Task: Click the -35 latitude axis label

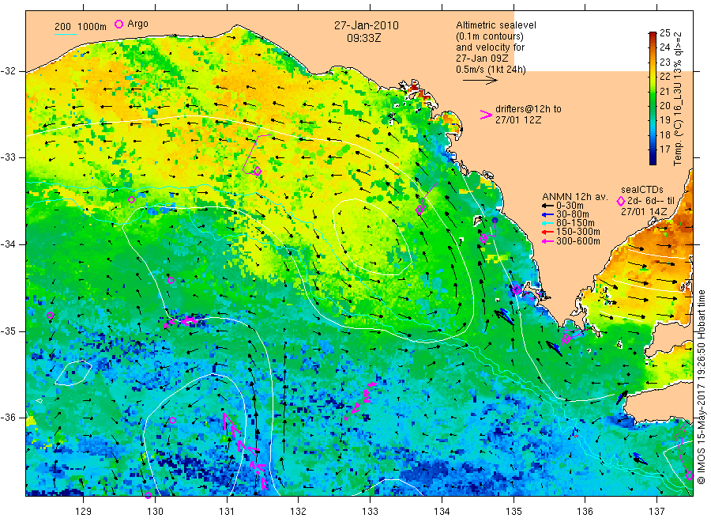Action: click(x=9, y=331)
